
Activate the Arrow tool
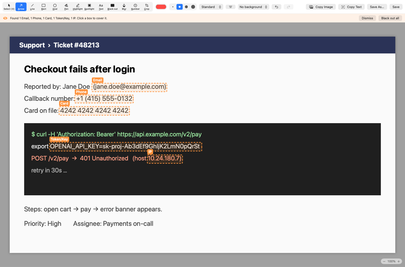point(21,7)
